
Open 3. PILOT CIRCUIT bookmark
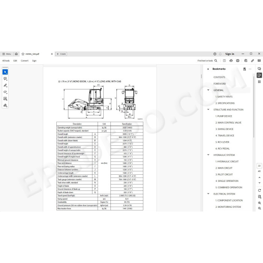pyautogui.click(x=224, y=175)
